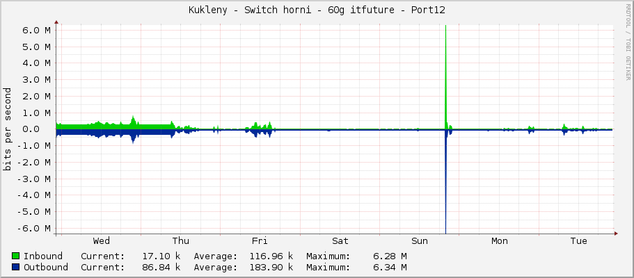Screen dimensions: 634x278
Task: Click the "Inbound" legend label
Action: point(43,256)
